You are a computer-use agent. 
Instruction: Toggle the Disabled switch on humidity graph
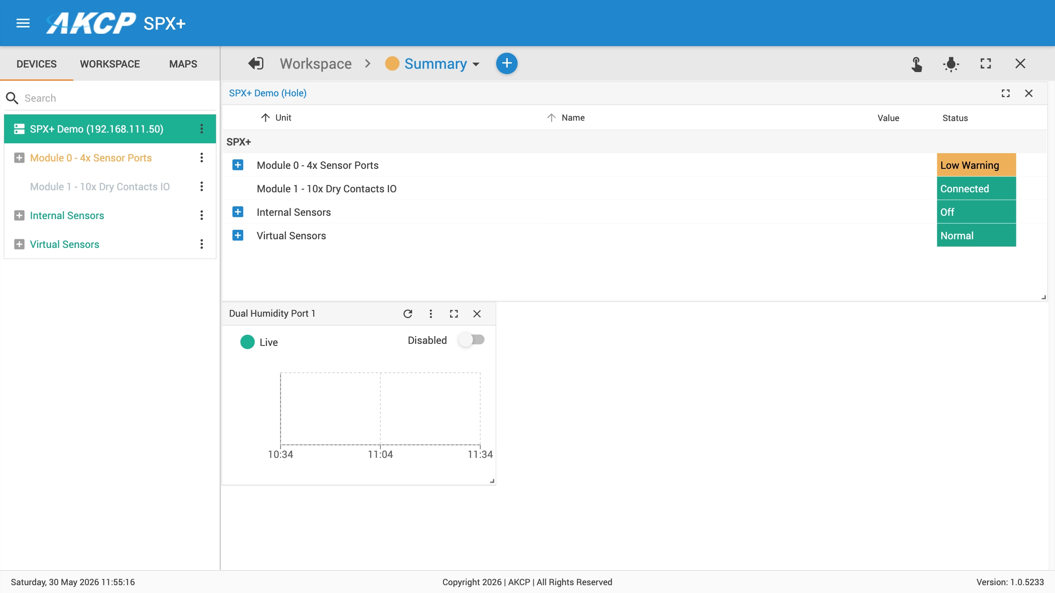472,340
